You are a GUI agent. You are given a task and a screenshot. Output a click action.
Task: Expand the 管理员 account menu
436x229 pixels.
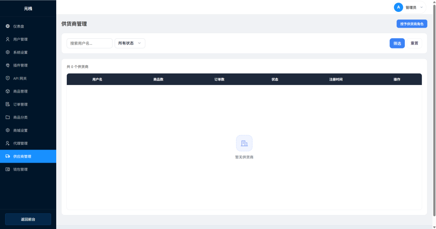tap(410, 7)
